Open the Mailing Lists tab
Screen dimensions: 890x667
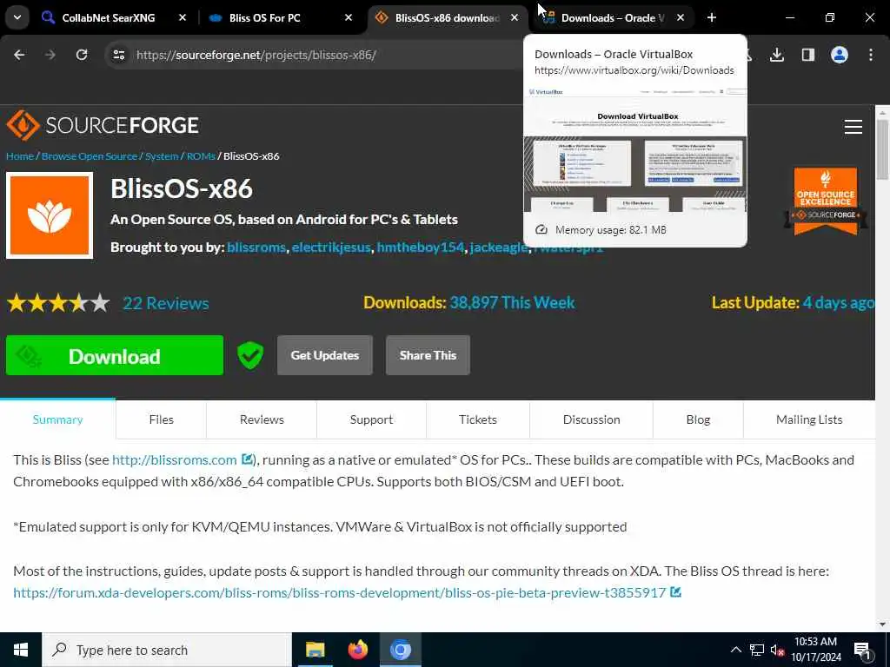coord(809,419)
